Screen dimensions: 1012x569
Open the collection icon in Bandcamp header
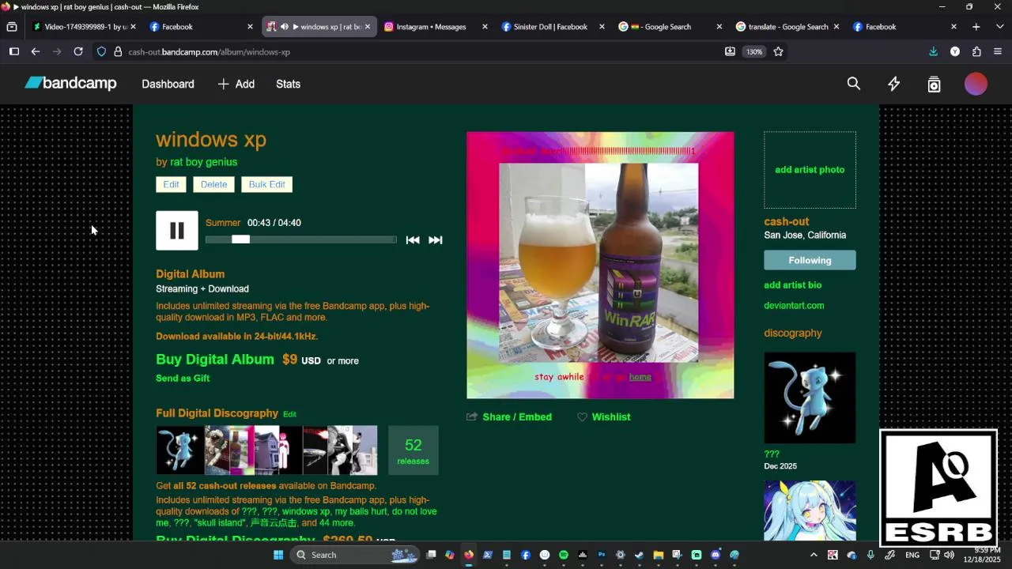coord(935,84)
